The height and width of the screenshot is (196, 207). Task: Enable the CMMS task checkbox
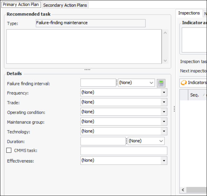(x=9, y=150)
